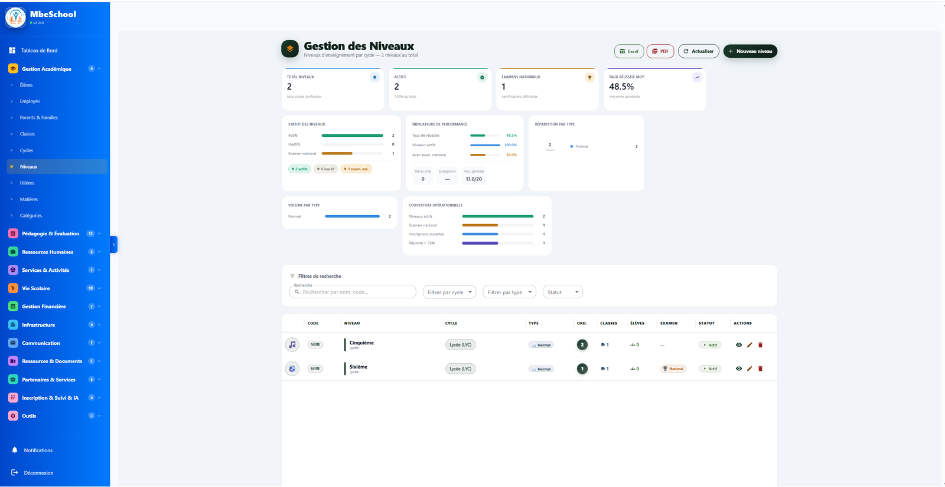Open the Employés menu item

point(57,101)
